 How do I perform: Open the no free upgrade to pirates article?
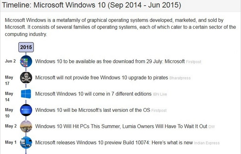101,78
